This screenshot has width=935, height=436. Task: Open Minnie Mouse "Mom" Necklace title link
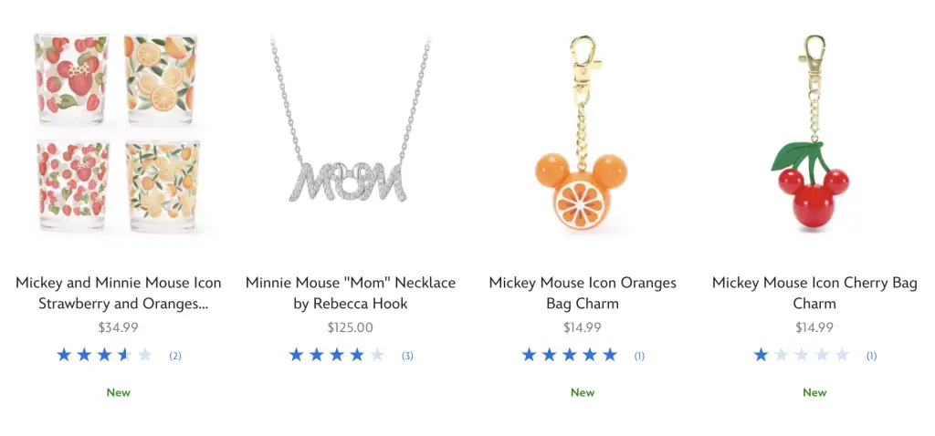351,293
